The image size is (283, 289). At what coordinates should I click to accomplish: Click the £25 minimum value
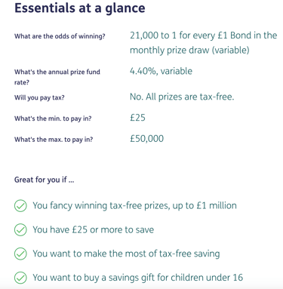[x=137, y=118]
